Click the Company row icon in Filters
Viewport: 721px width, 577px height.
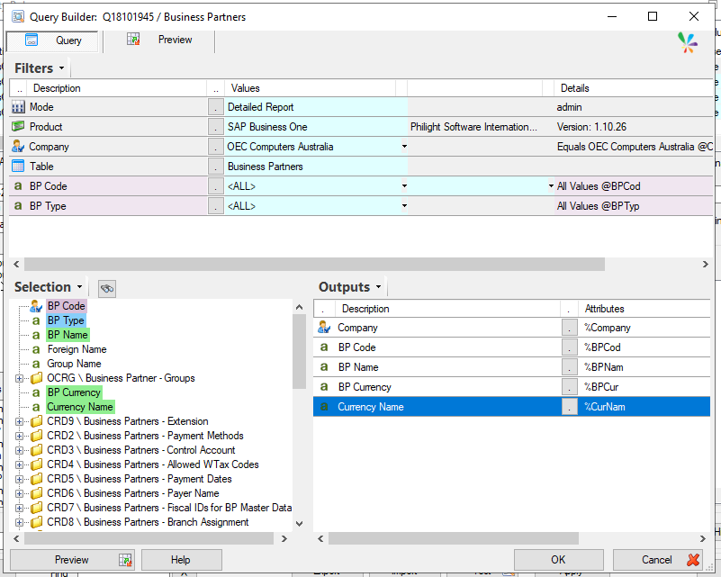[x=18, y=146]
